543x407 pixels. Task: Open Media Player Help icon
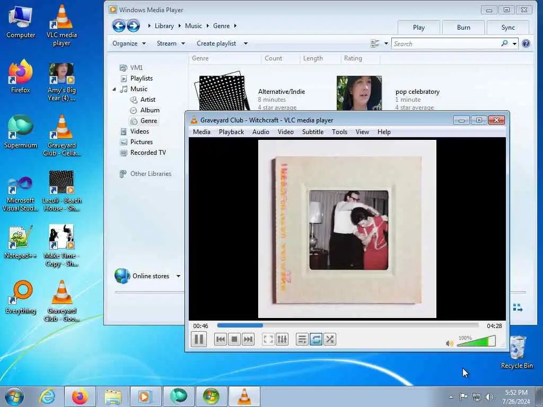pyautogui.click(x=526, y=43)
